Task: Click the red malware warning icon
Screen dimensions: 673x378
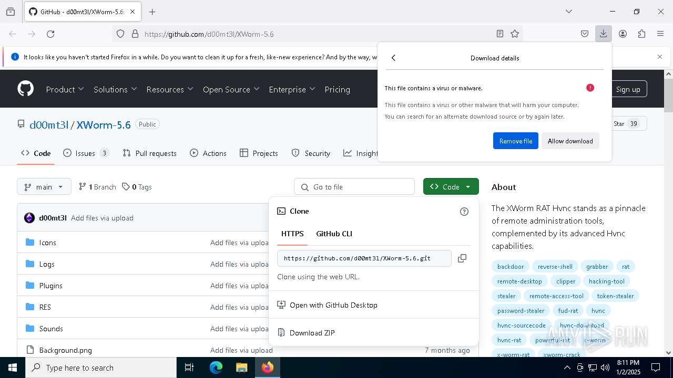Action: [590, 88]
